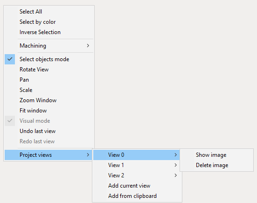Open the View 2 submenu
The height and width of the screenshot is (203, 257).
[137, 175]
